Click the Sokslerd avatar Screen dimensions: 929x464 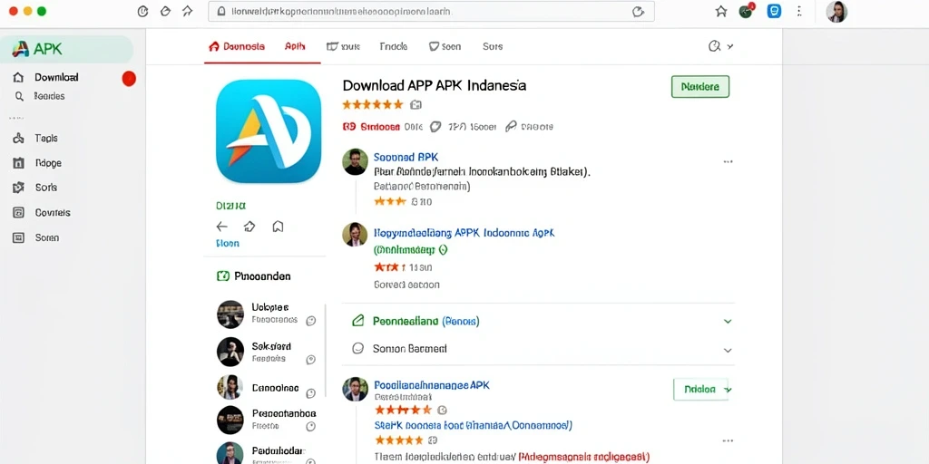pyautogui.click(x=230, y=352)
